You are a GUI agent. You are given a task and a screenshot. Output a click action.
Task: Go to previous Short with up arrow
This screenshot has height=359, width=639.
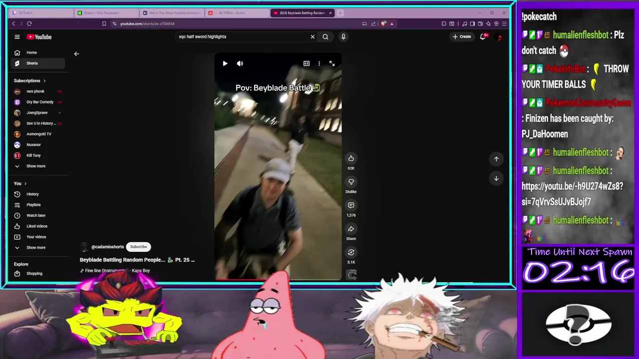pos(496,159)
